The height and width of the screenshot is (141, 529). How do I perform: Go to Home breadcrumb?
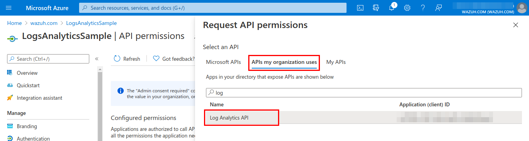(14, 23)
